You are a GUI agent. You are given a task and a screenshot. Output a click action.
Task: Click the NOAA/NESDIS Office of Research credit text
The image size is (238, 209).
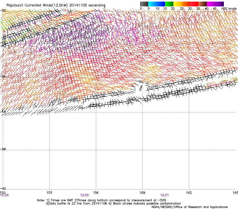(189, 207)
